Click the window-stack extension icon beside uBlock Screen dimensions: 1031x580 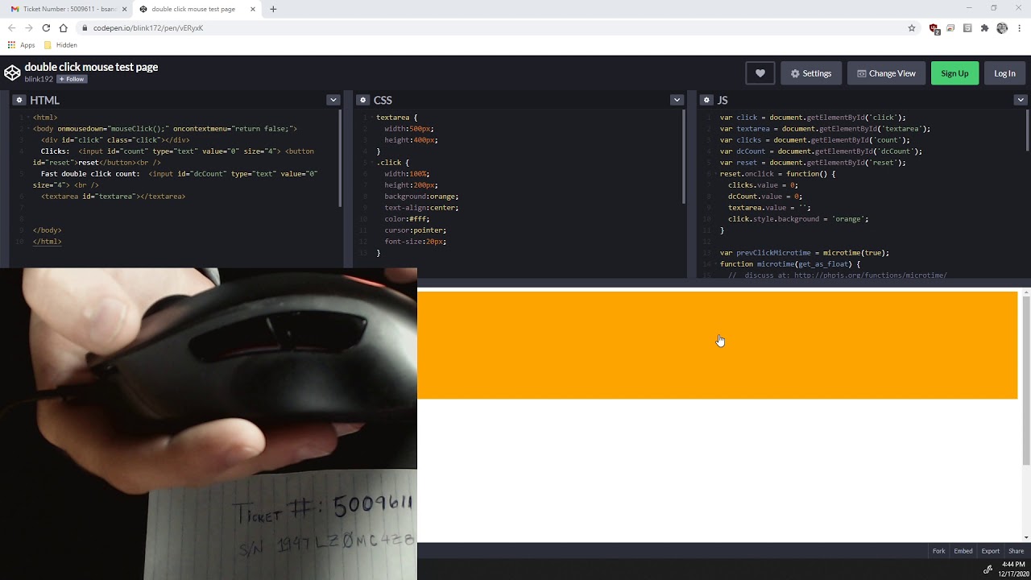(x=950, y=27)
